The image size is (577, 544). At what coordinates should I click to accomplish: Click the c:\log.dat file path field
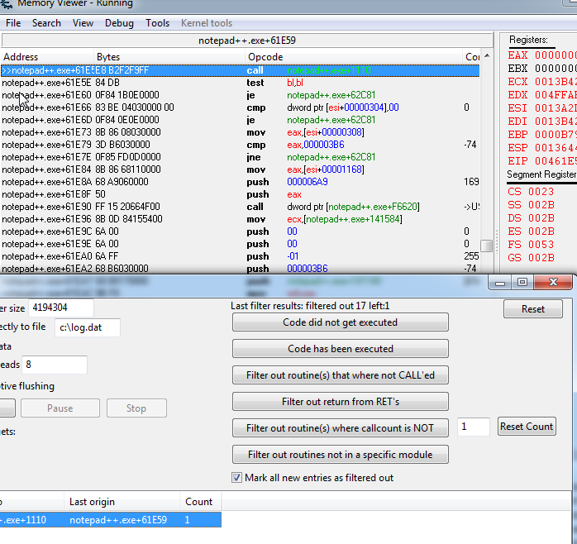(87, 327)
